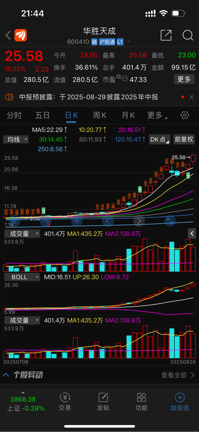Tap the stock code 600410

(78, 42)
